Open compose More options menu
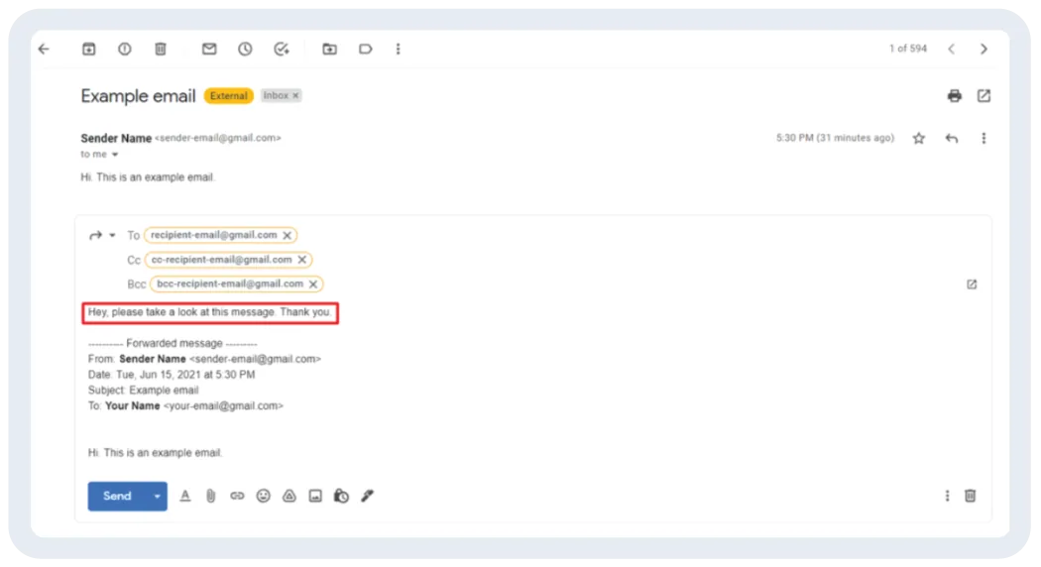 pyautogui.click(x=947, y=496)
